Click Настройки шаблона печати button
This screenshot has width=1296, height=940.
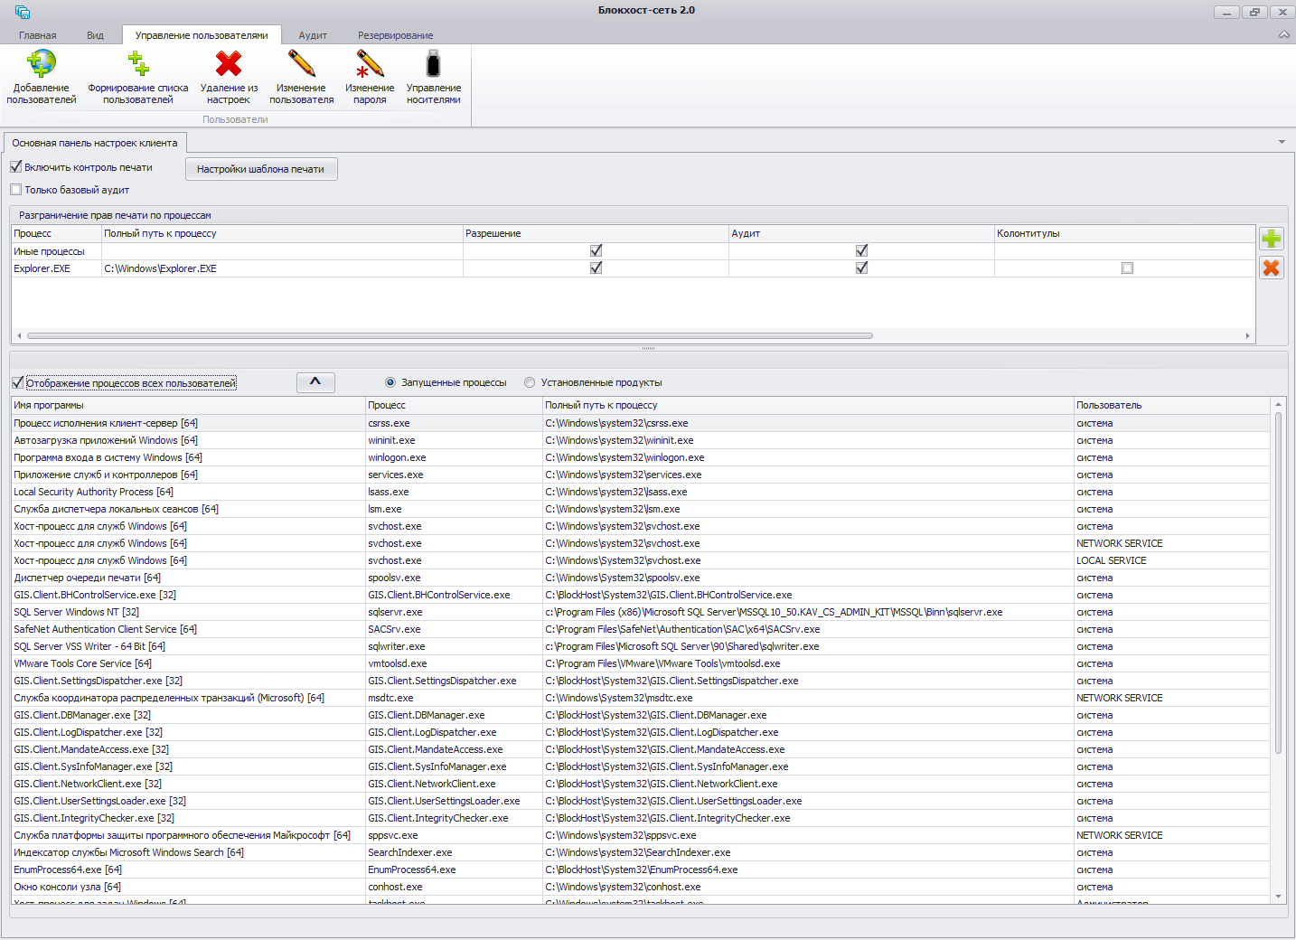click(261, 169)
